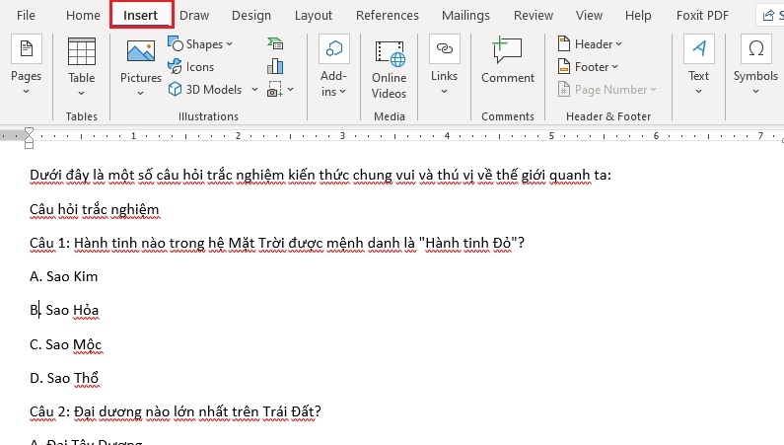Click the "Câu 2" question line
Image resolution: width=784 pixels, height=445 pixels.
click(x=175, y=411)
